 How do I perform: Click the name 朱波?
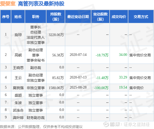(18, 103)
